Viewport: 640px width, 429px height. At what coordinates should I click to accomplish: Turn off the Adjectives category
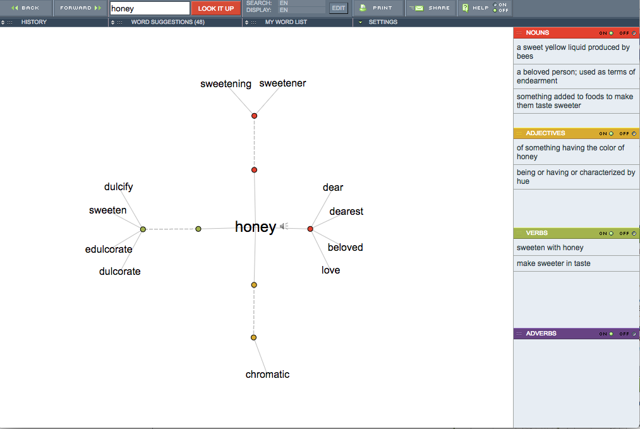(x=634, y=133)
